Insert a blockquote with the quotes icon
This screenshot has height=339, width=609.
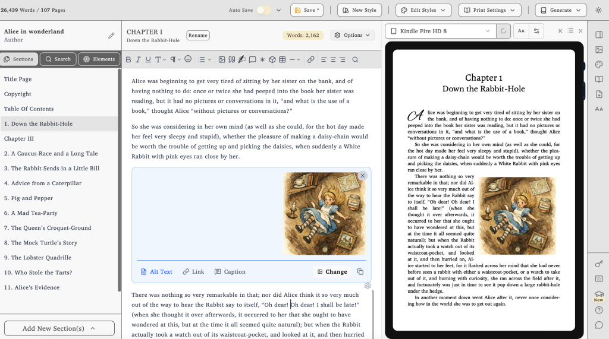(x=231, y=59)
